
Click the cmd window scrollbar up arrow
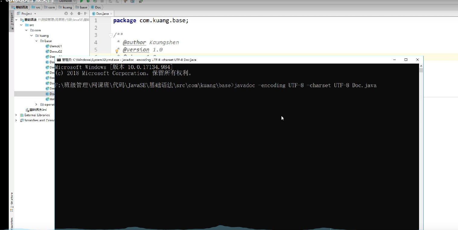(421, 65)
